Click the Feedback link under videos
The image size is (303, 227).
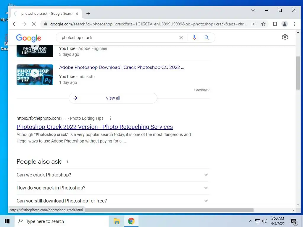coord(202,90)
